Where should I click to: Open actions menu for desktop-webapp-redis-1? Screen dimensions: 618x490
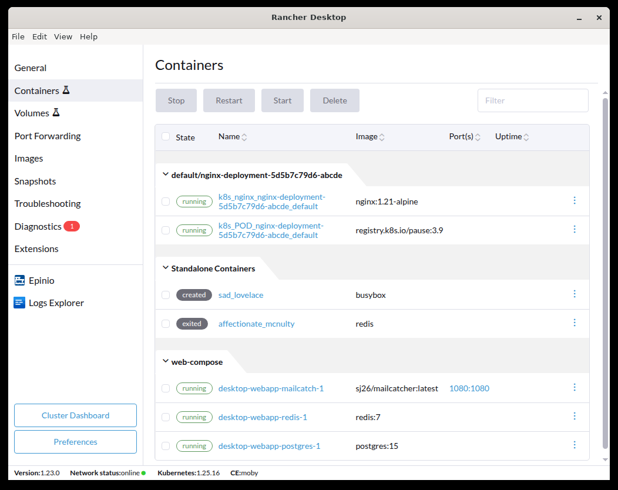point(575,417)
